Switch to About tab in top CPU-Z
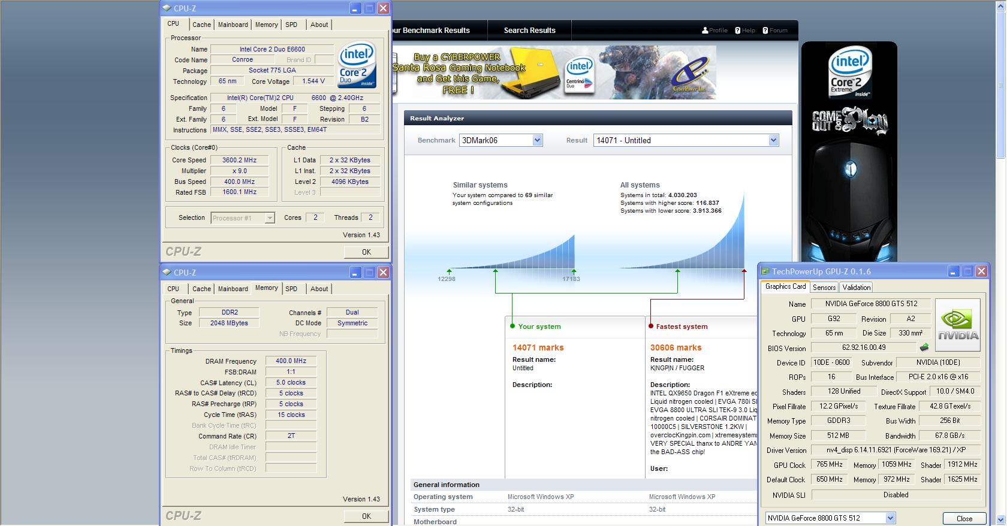Image resolution: width=1007 pixels, height=526 pixels. [319, 25]
